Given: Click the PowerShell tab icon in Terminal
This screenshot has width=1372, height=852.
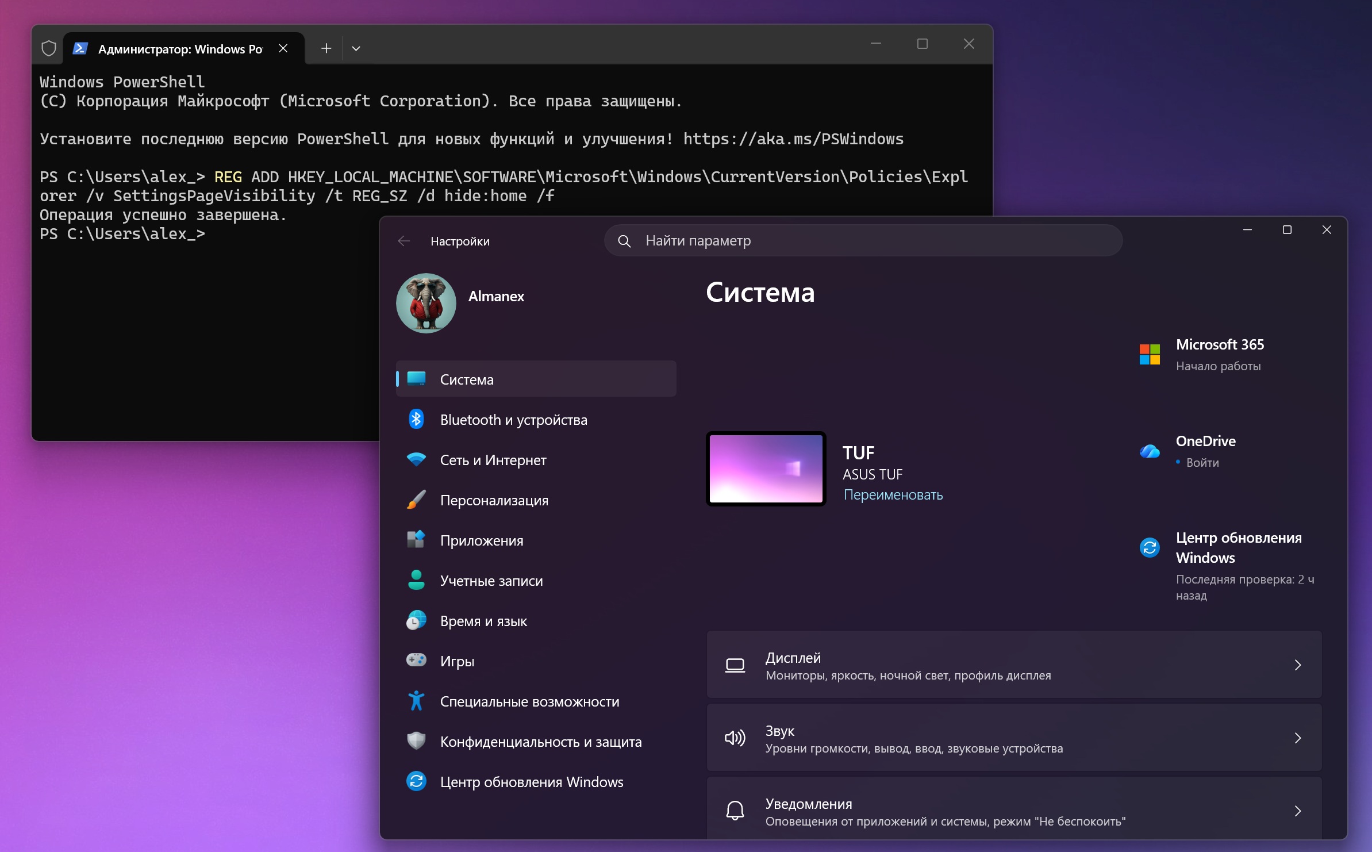Looking at the screenshot, I should [80, 48].
